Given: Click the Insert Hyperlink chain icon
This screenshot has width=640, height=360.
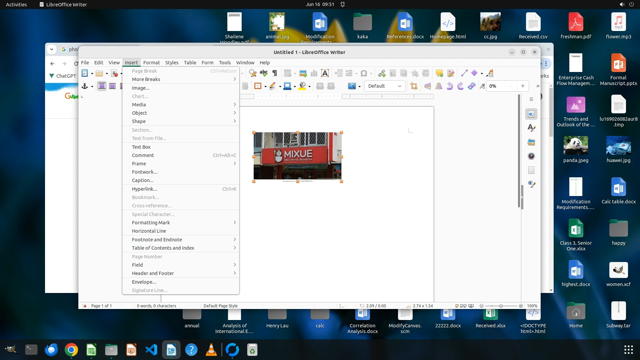Looking at the screenshot, I should tap(382, 73).
